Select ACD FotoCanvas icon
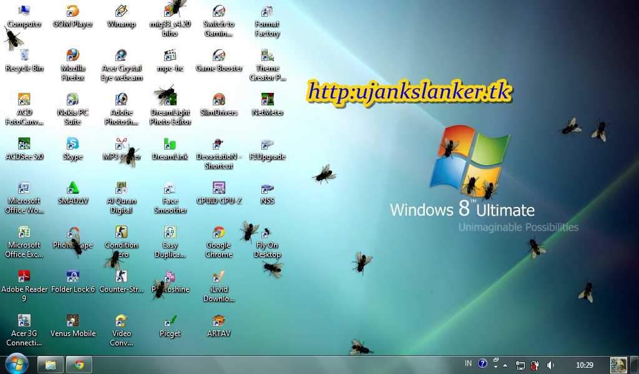The image size is (639, 374). 24,109
